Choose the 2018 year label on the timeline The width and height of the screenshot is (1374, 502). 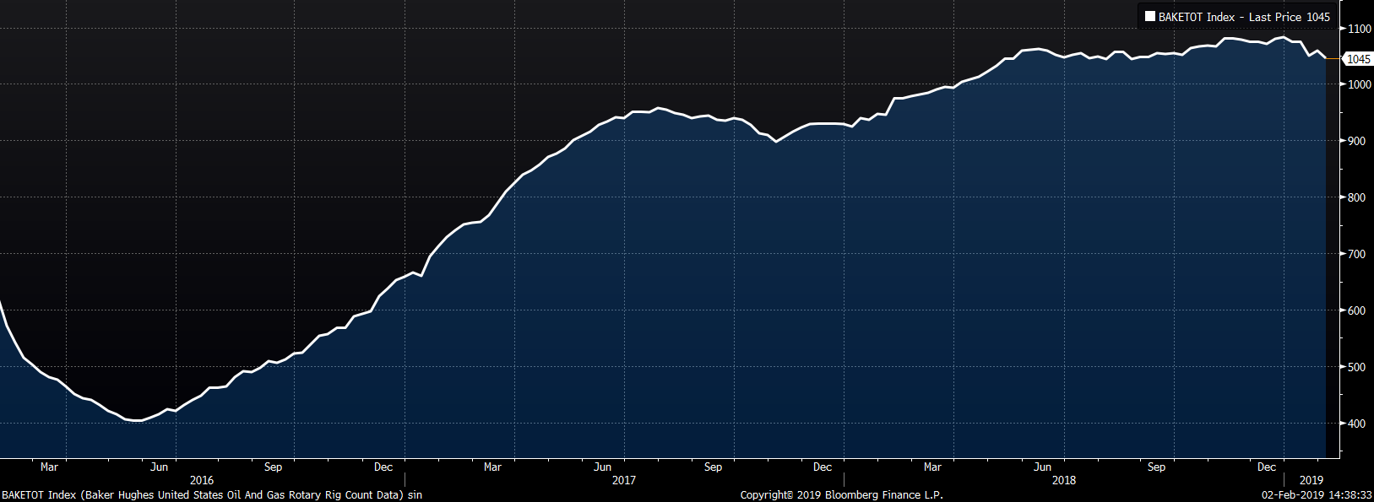[1064, 480]
